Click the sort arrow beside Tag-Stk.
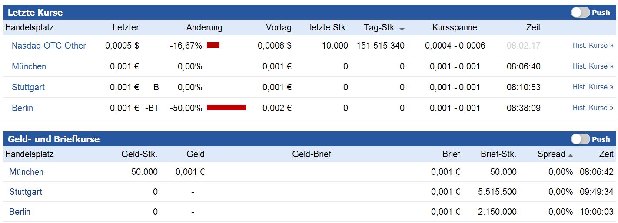 [x=402, y=29]
